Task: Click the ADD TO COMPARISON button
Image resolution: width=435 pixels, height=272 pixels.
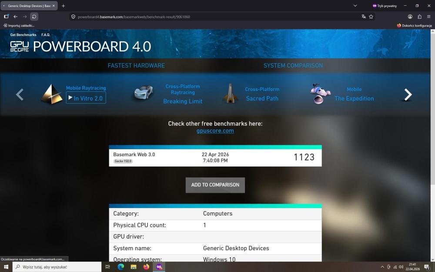Action: click(215, 185)
